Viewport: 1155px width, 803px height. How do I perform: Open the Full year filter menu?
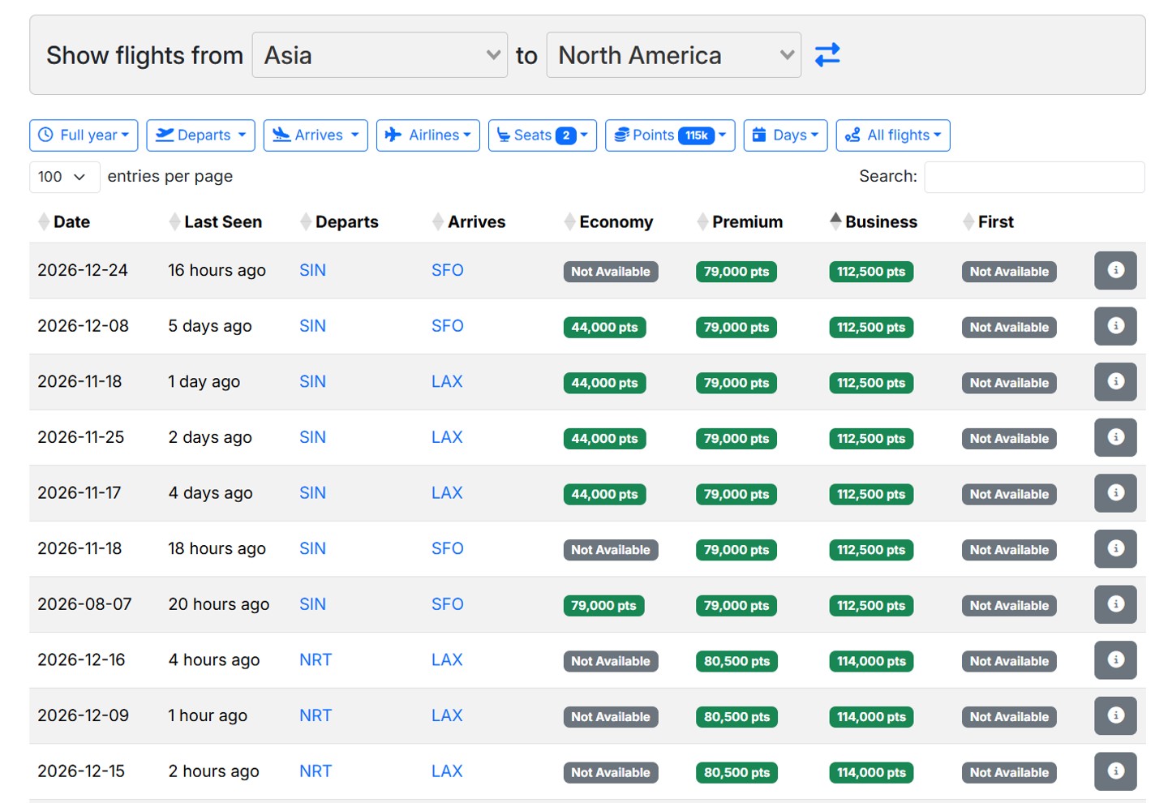(x=84, y=135)
